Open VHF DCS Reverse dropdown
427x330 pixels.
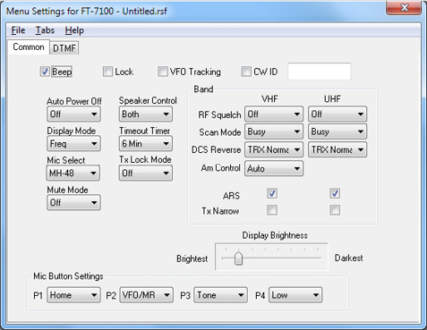274,149
